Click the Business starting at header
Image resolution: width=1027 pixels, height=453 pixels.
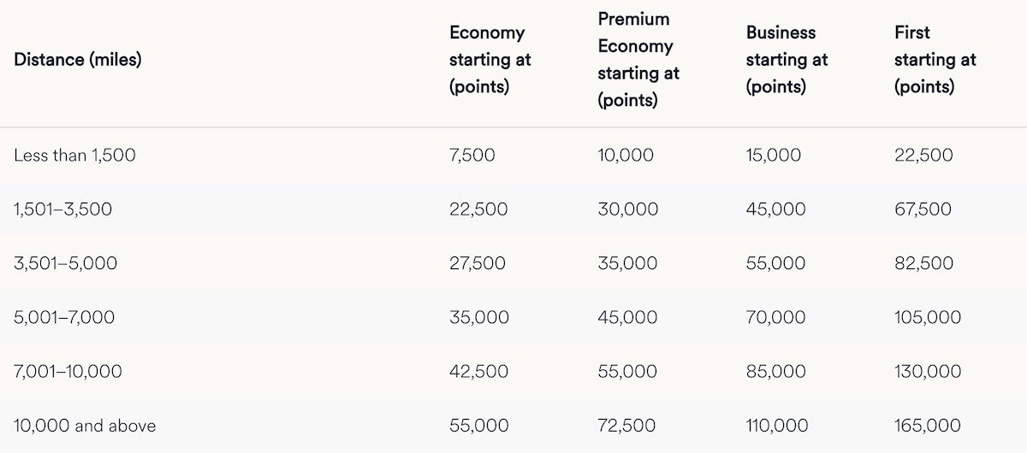point(787,60)
